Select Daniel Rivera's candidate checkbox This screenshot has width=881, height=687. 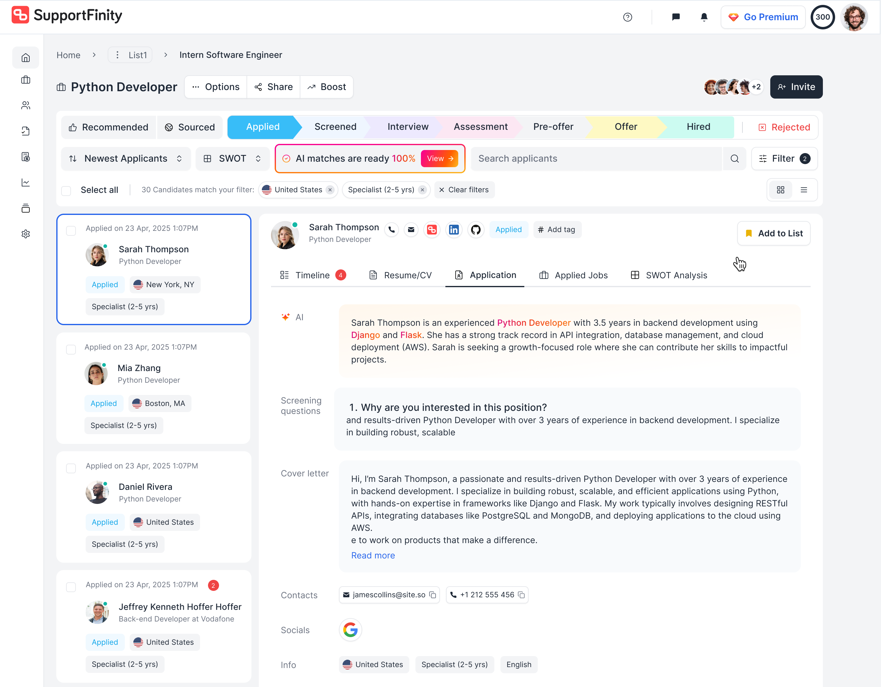click(x=71, y=468)
